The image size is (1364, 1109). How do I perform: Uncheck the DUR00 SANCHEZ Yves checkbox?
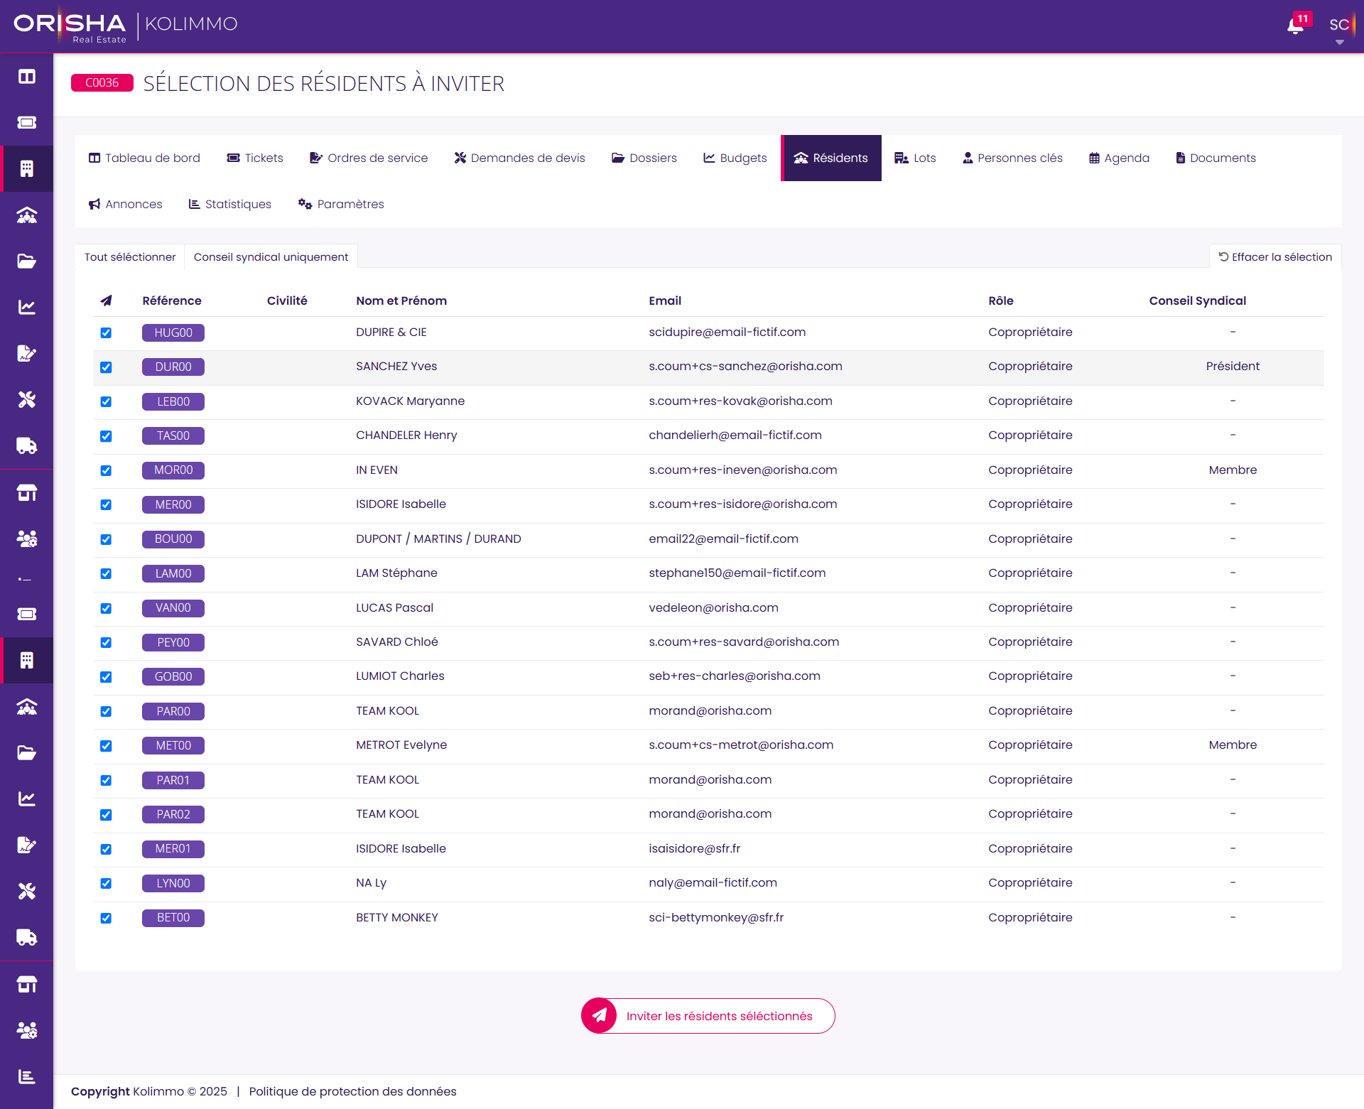click(x=106, y=367)
